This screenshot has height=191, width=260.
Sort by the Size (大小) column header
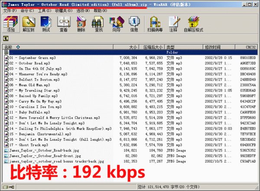(x=126, y=47)
